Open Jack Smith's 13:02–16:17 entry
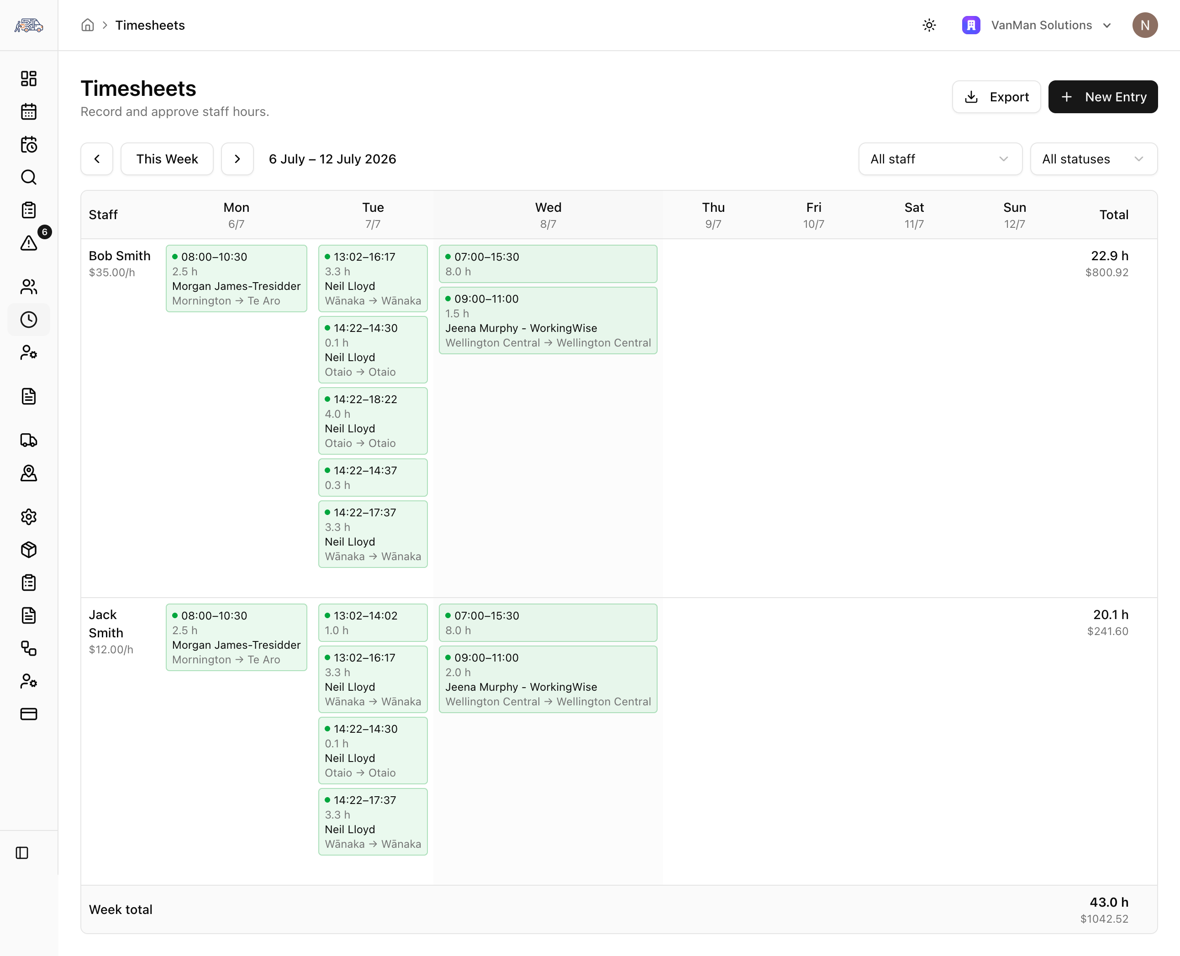Screen dimensions: 1180x956 click(x=373, y=679)
